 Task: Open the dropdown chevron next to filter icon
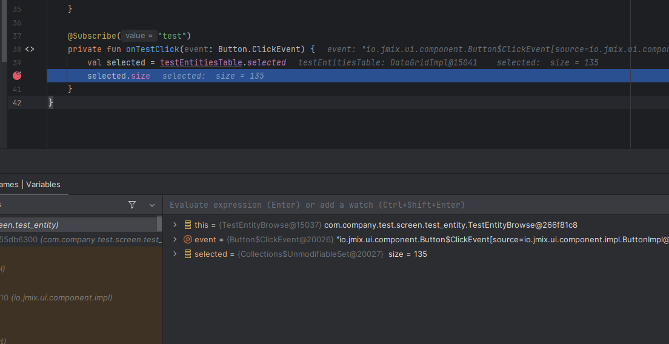152,205
